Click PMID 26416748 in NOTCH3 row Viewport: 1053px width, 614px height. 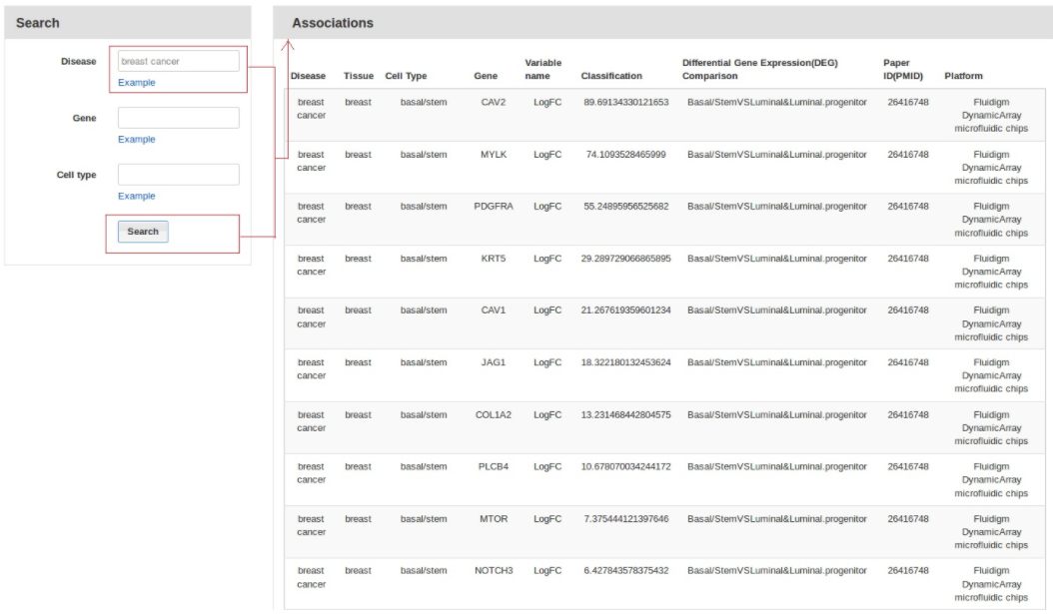pos(908,570)
